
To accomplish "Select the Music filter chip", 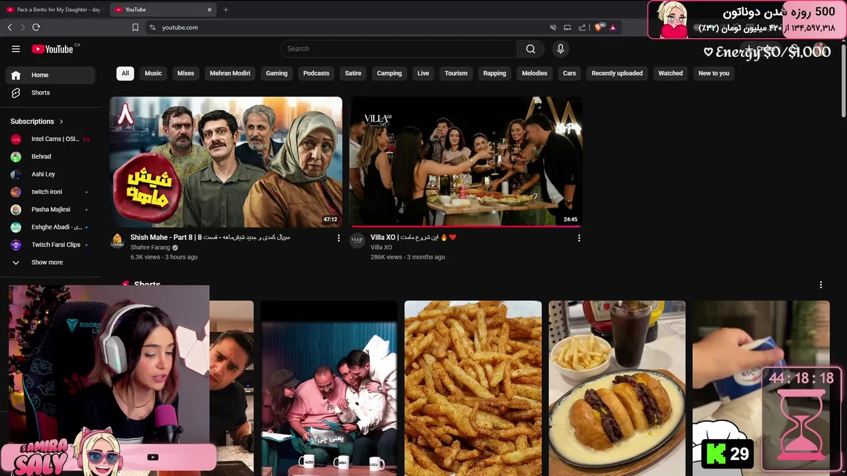I will pos(153,73).
